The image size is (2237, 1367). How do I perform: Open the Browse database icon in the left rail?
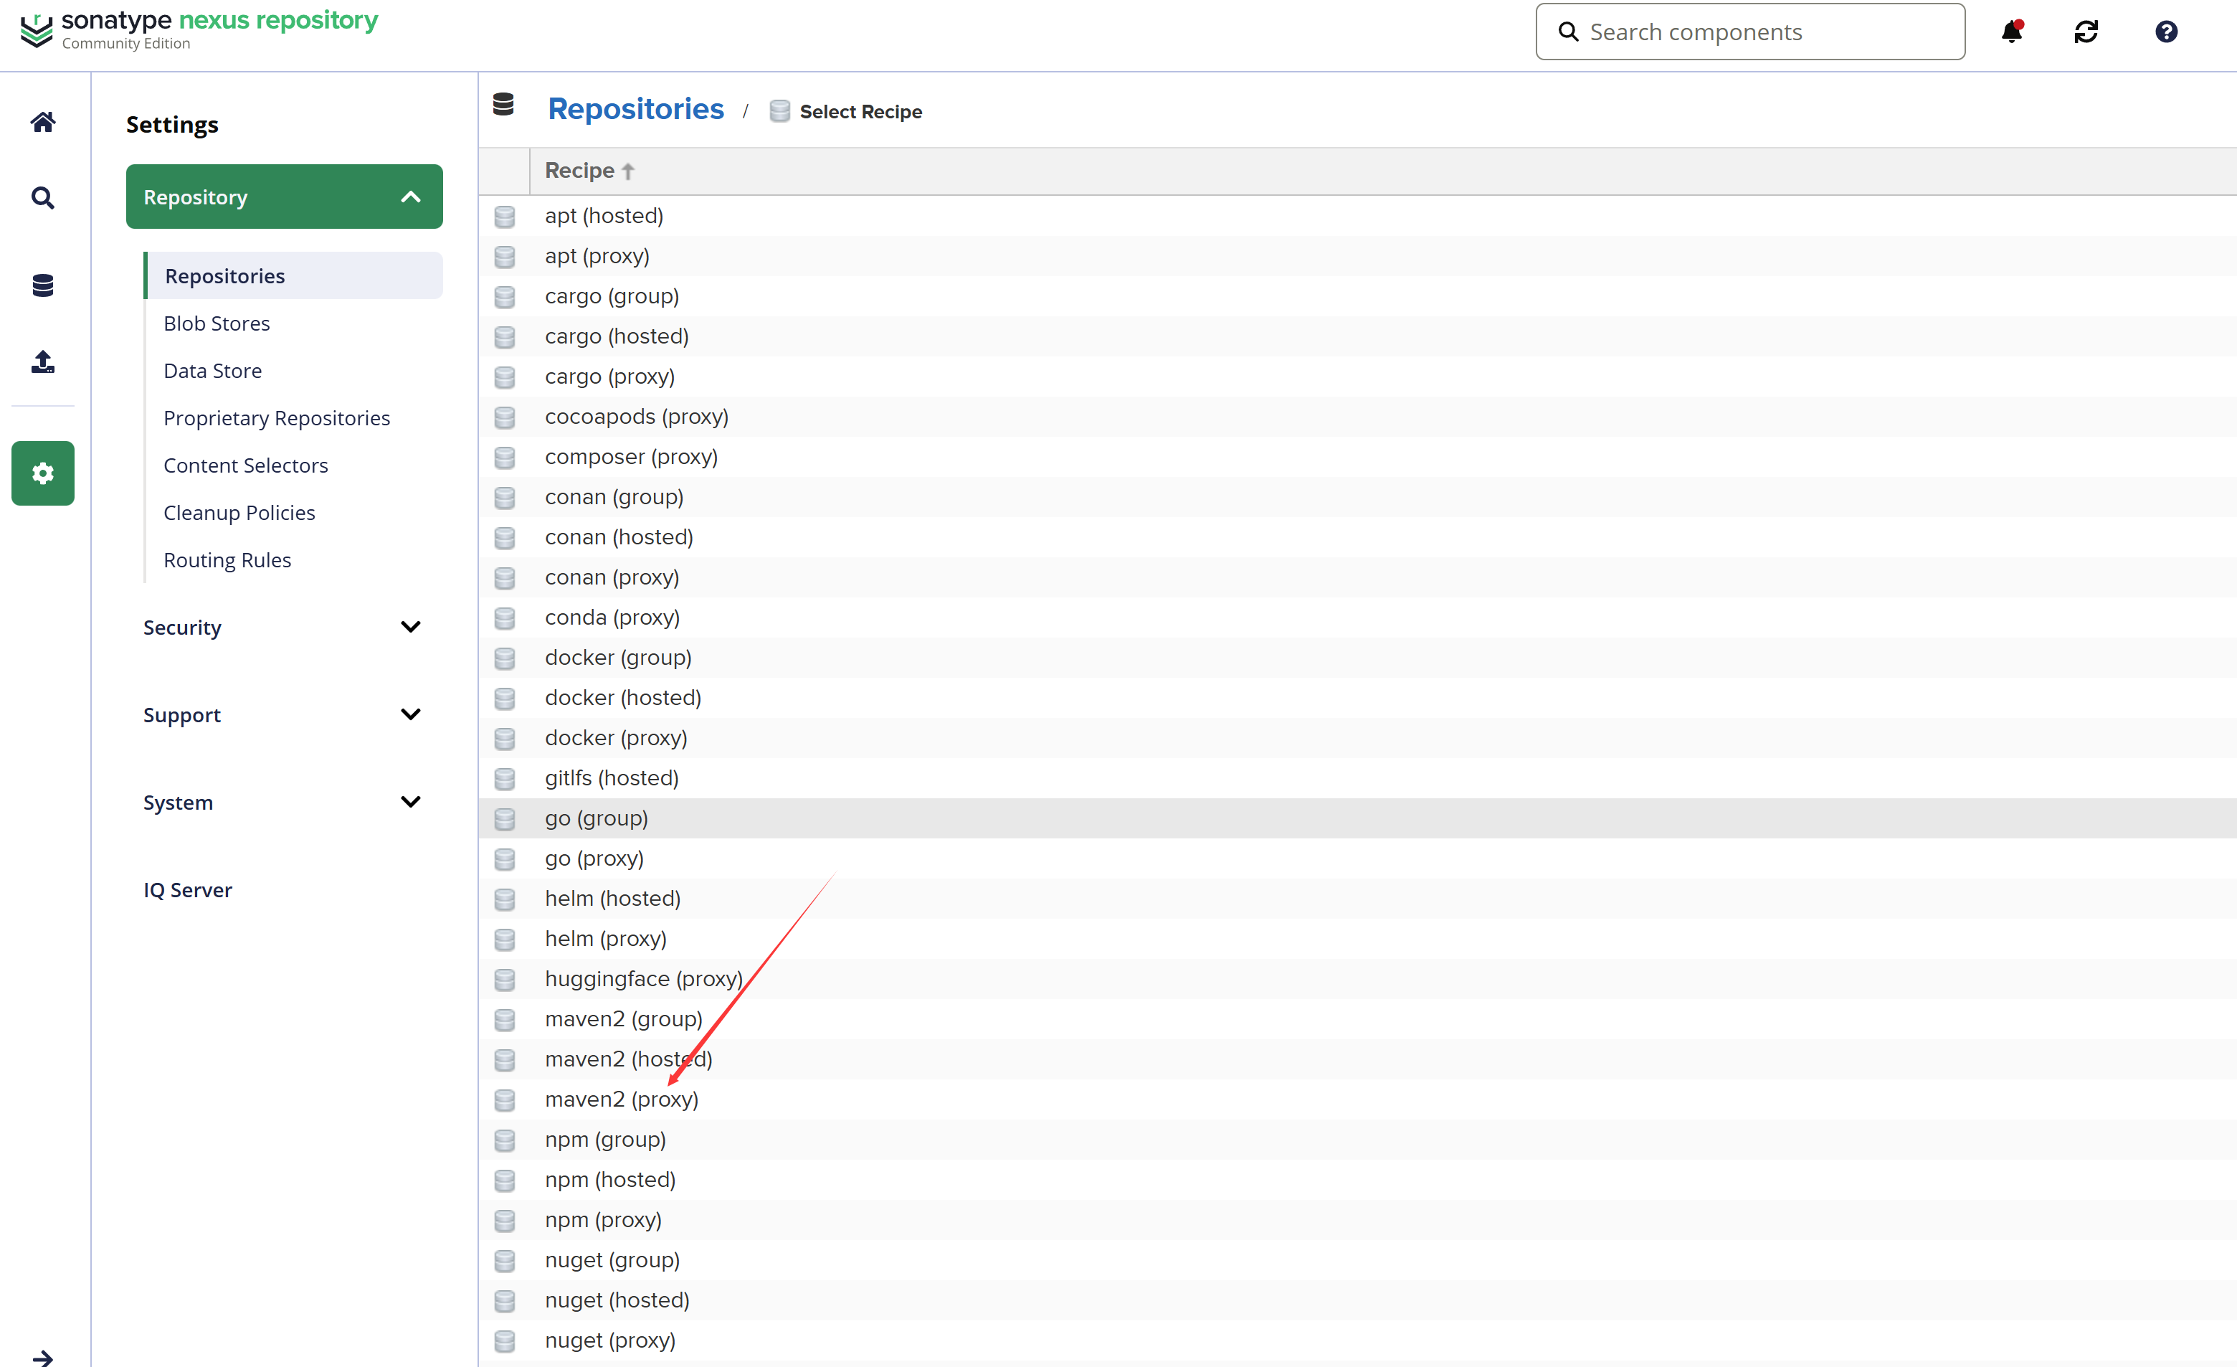point(43,285)
